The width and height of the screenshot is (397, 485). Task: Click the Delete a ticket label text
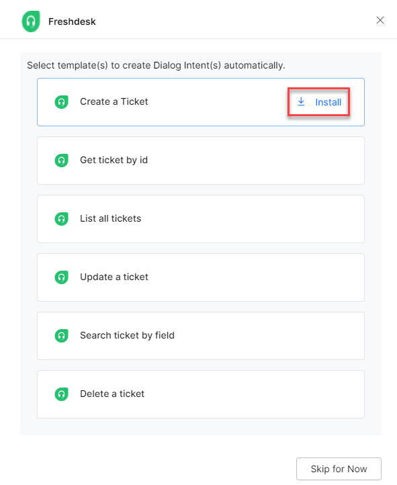pyautogui.click(x=112, y=394)
